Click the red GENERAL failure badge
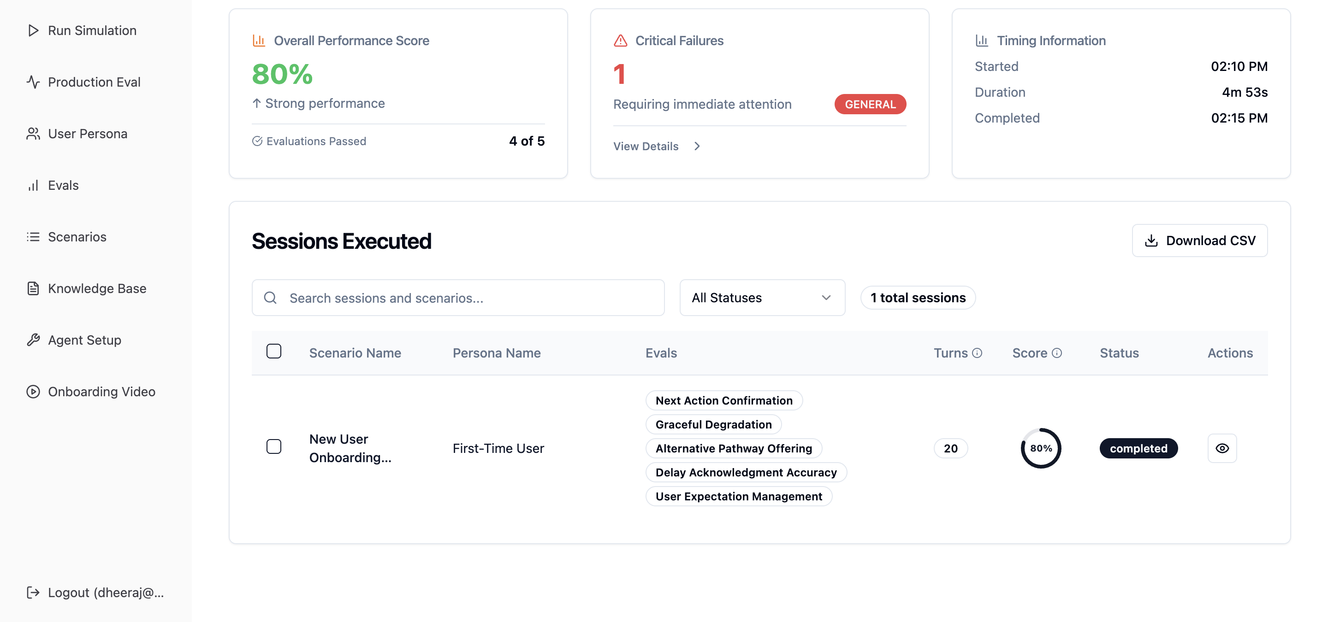Image resolution: width=1328 pixels, height=622 pixels. click(870, 104)
